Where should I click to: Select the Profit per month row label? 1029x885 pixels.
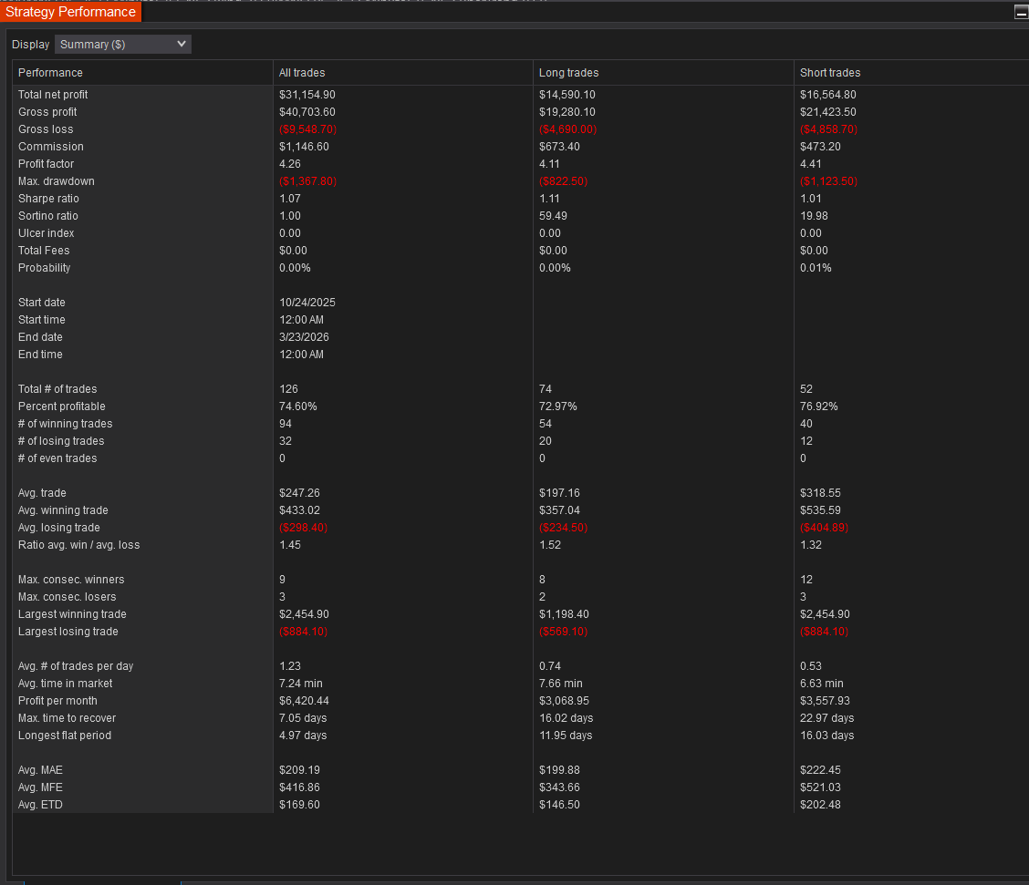(57, 701)
